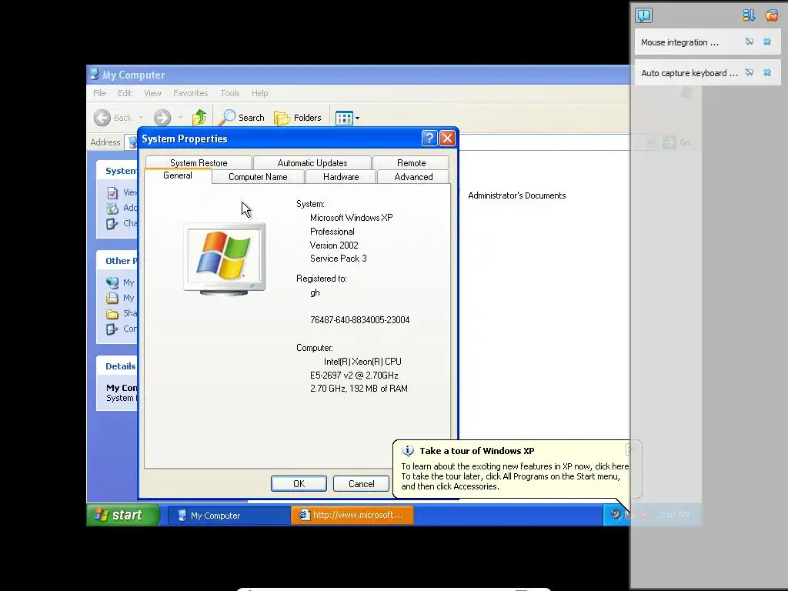Open the Edit menu
This screenshot has height=591, width=788.
point(125,93)
